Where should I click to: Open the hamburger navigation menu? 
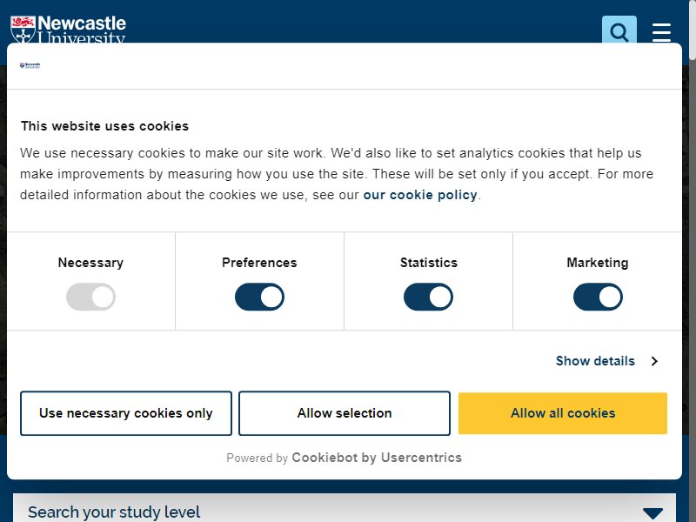661,32
